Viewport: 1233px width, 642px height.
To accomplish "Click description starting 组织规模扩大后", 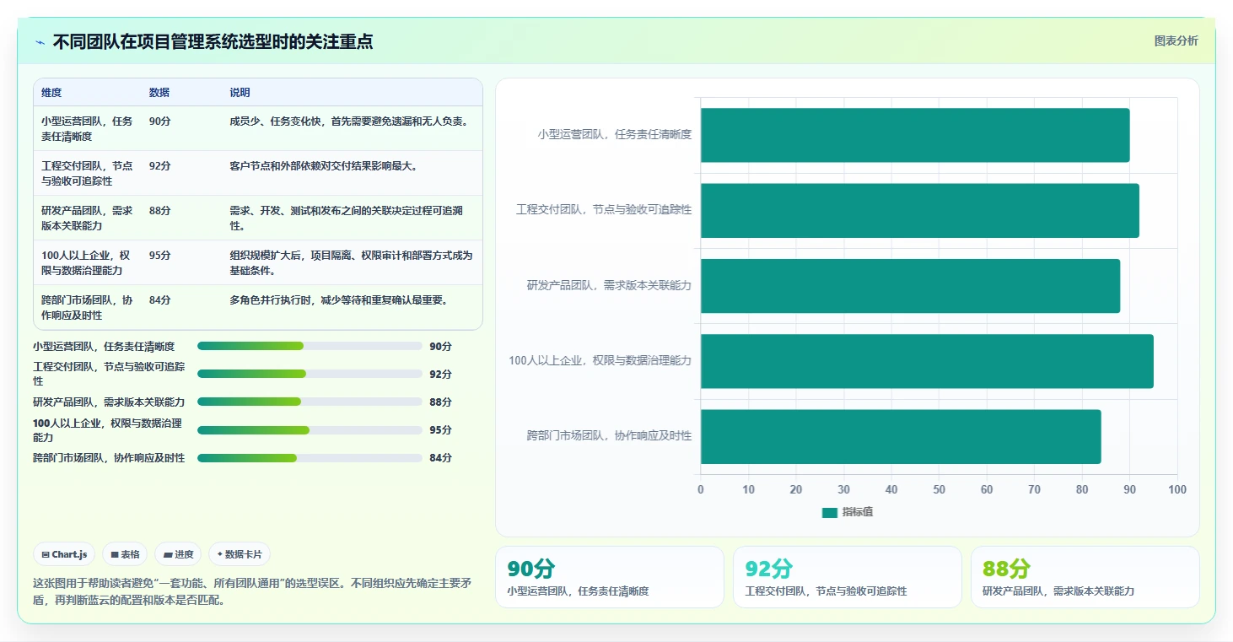I will point(351,262).
